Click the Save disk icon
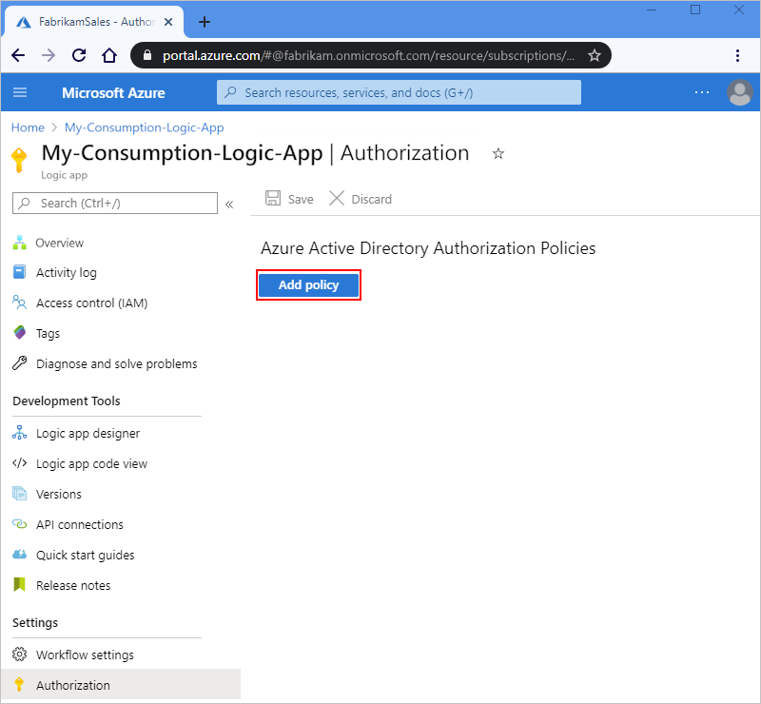The width and height of the screenshot is (761, 704). (273, 199)
